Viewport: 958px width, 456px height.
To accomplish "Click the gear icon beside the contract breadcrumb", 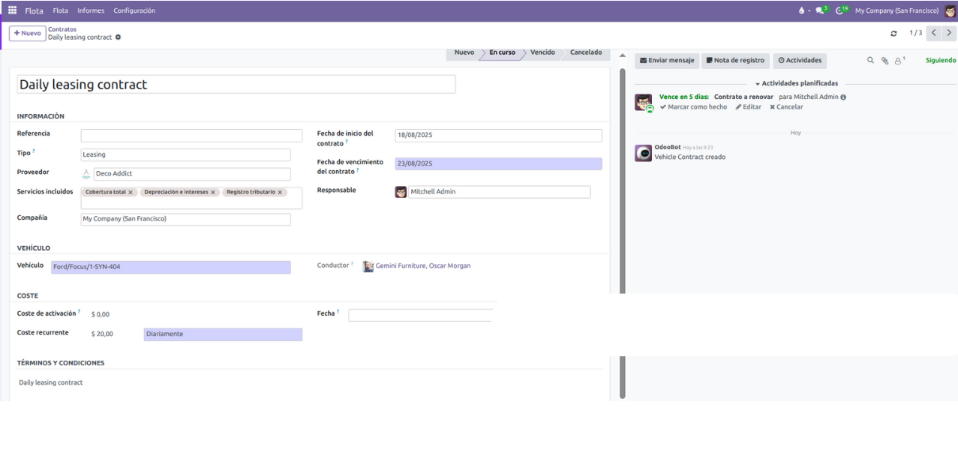I will (118, 37).
